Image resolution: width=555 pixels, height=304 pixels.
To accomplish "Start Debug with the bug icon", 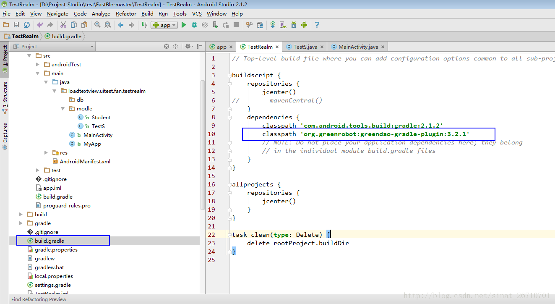I will 194,25.
